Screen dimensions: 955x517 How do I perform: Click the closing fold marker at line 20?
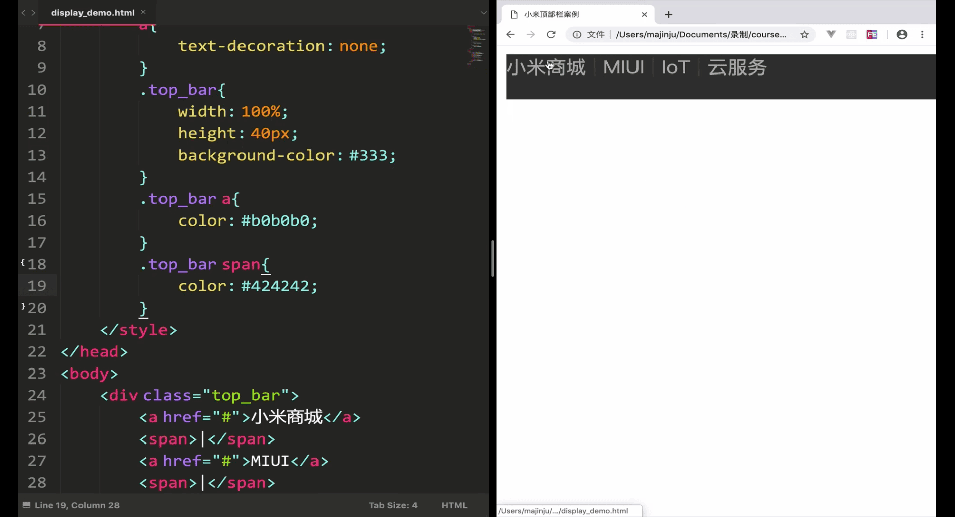pyautogui.click(x=23, y=306)
